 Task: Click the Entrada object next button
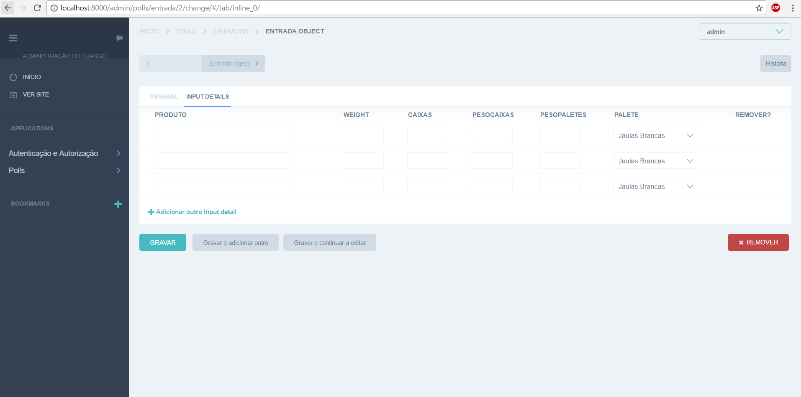234,64
